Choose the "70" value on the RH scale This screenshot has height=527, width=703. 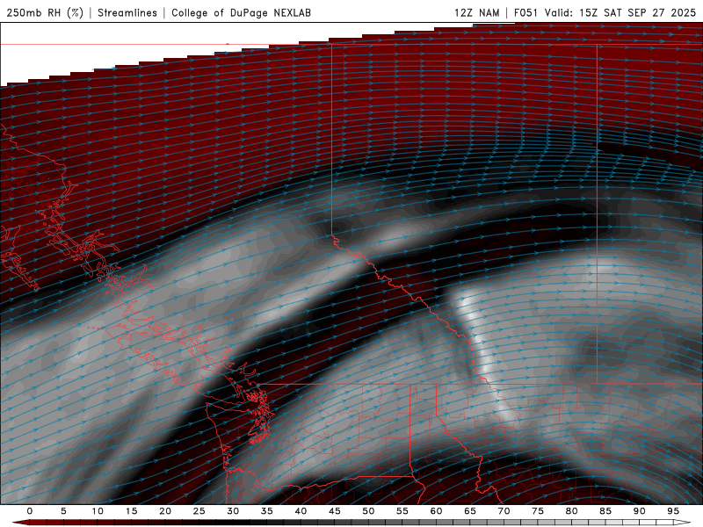[504, 511]
